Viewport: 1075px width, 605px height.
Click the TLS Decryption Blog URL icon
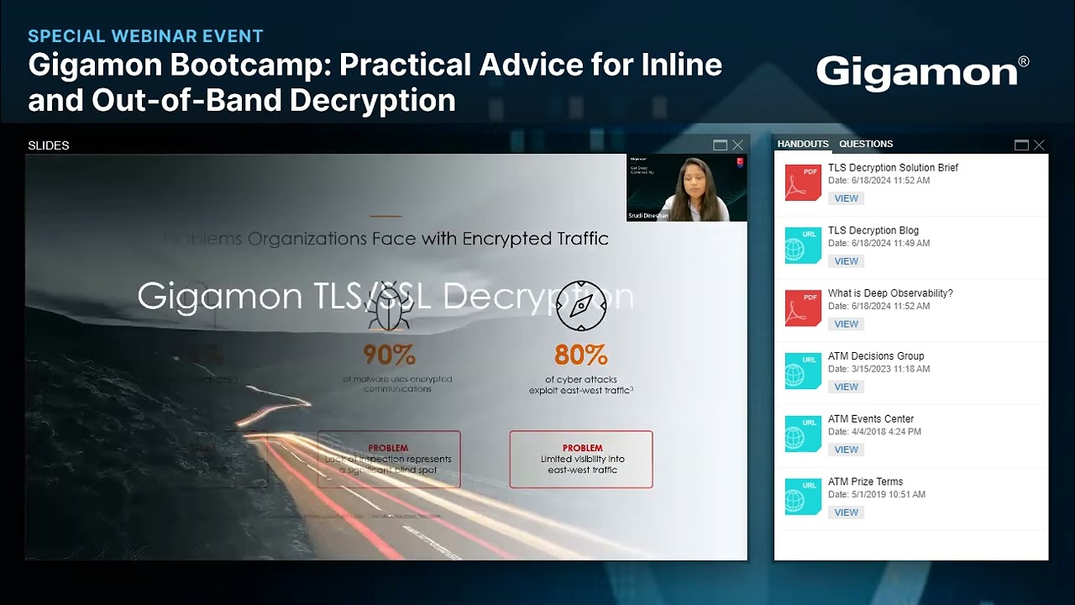pos(803,245)
